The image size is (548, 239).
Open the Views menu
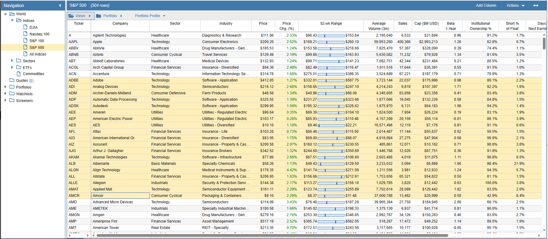[x=80, y=16]
